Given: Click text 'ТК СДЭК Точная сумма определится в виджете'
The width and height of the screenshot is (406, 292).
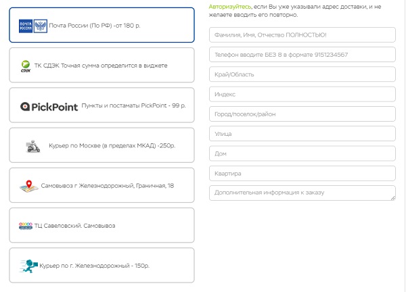Looking at the screenshot, I should 101,66.
